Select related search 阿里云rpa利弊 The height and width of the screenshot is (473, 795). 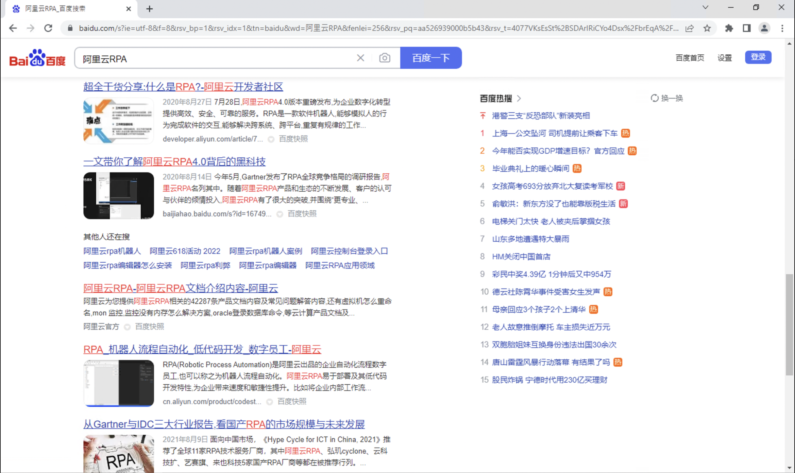pyautogui.click(x=205, y=265)
